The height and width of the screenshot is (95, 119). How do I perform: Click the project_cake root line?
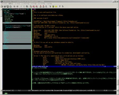tap(17, 9)
